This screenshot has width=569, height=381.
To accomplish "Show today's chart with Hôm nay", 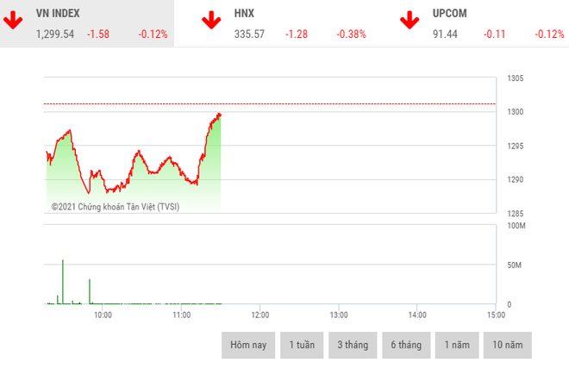I will coord(248,345).
